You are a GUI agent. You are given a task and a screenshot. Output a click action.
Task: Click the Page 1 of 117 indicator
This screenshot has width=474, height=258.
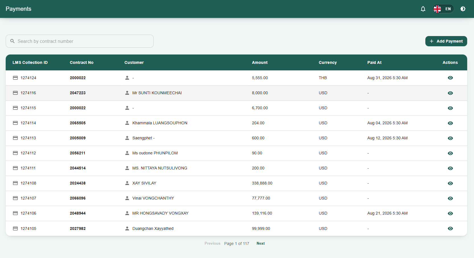pyautogui.click(x=236, y=244)
